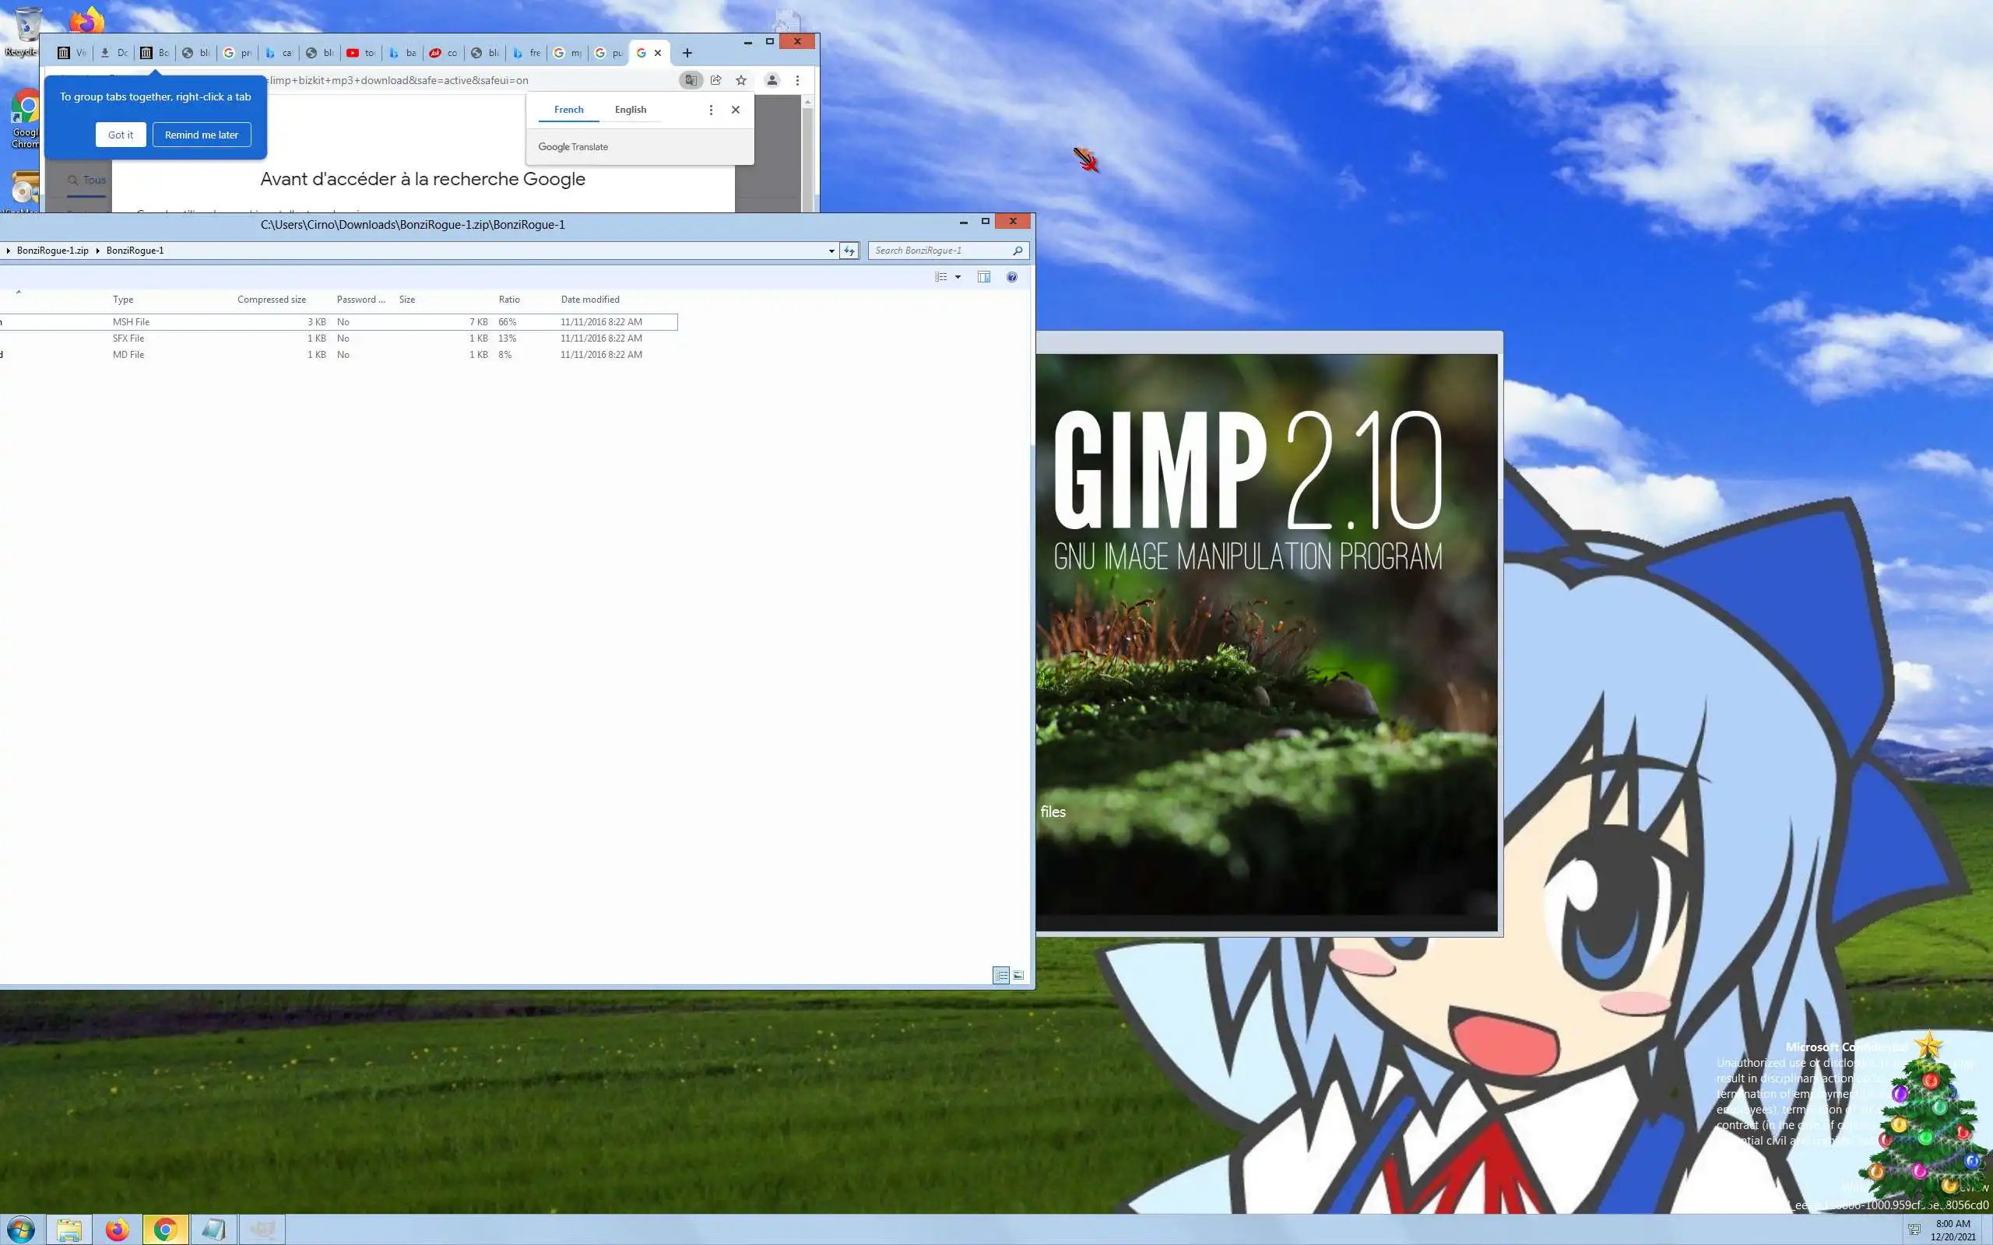Viewport: 1993px width, 1245px height.
Task: Click the Search BonziRogue-1 input field
Action: (x=939, y=251)
